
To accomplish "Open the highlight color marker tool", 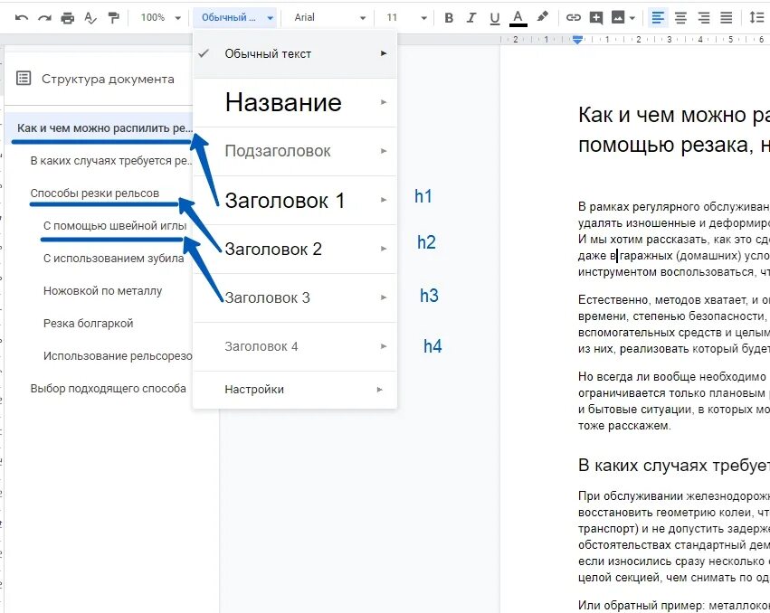I will 542,17.
